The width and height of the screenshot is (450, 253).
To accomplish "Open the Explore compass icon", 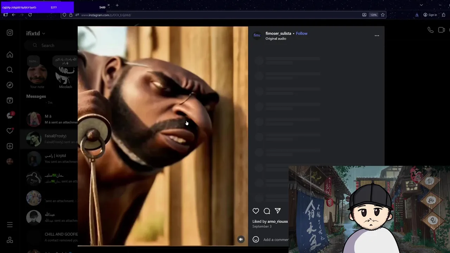I will 10,85.
